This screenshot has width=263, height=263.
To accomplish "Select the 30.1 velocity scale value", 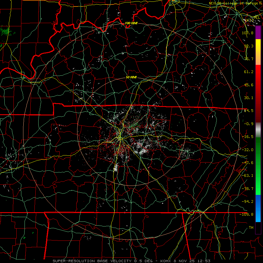I will click(249, 98).
